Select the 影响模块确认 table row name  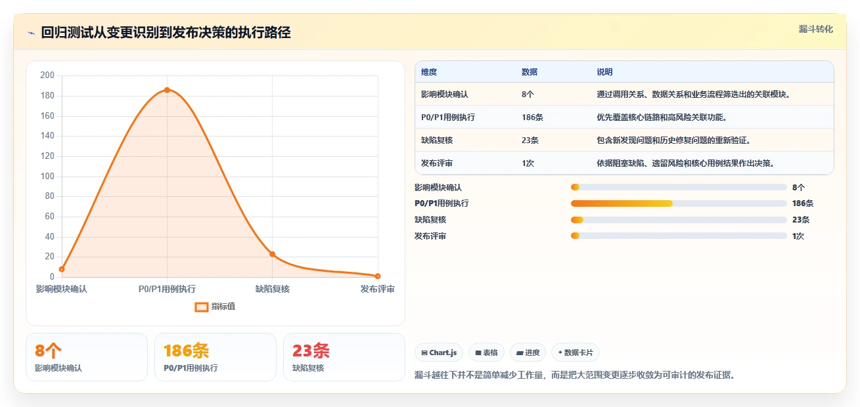(445, 95)
